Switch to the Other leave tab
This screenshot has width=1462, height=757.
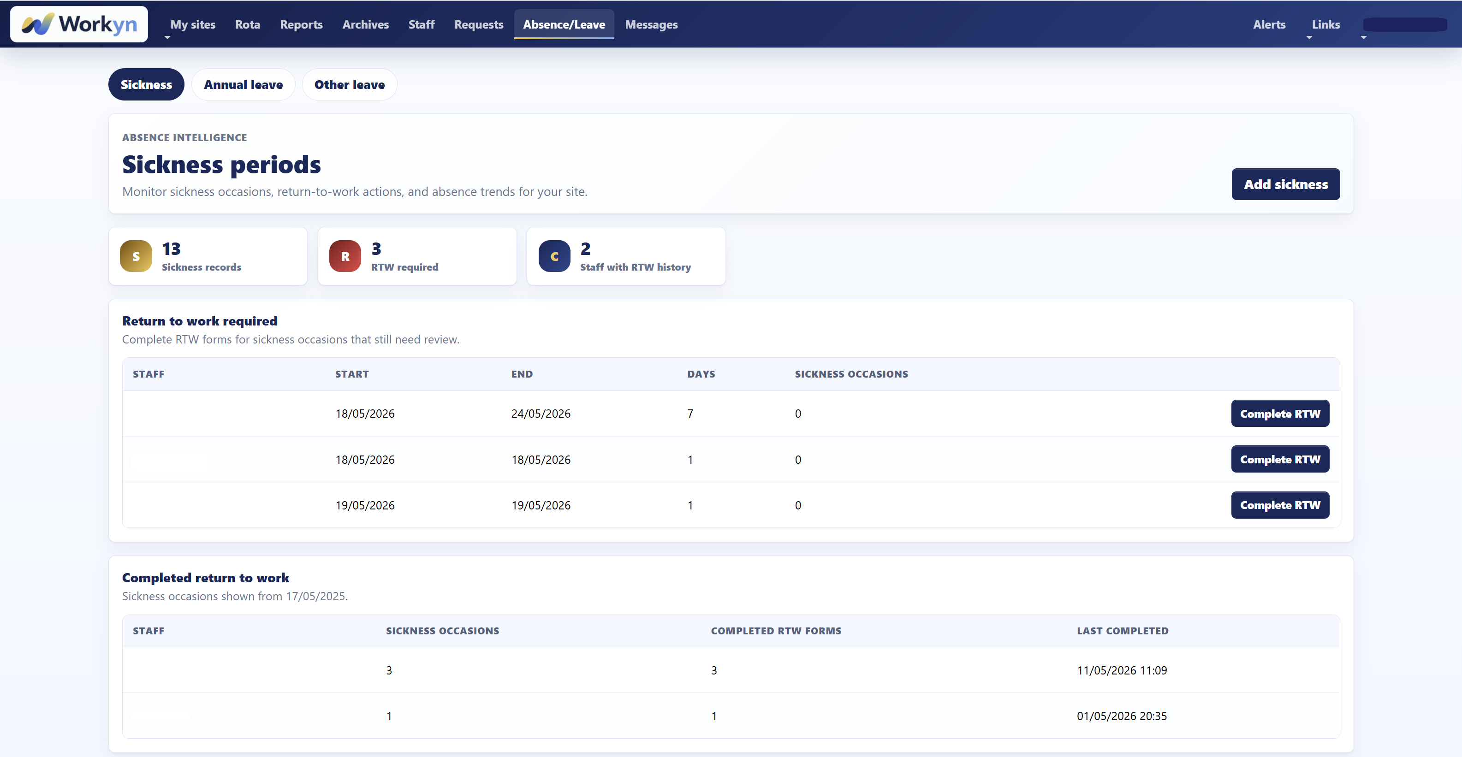349,84
